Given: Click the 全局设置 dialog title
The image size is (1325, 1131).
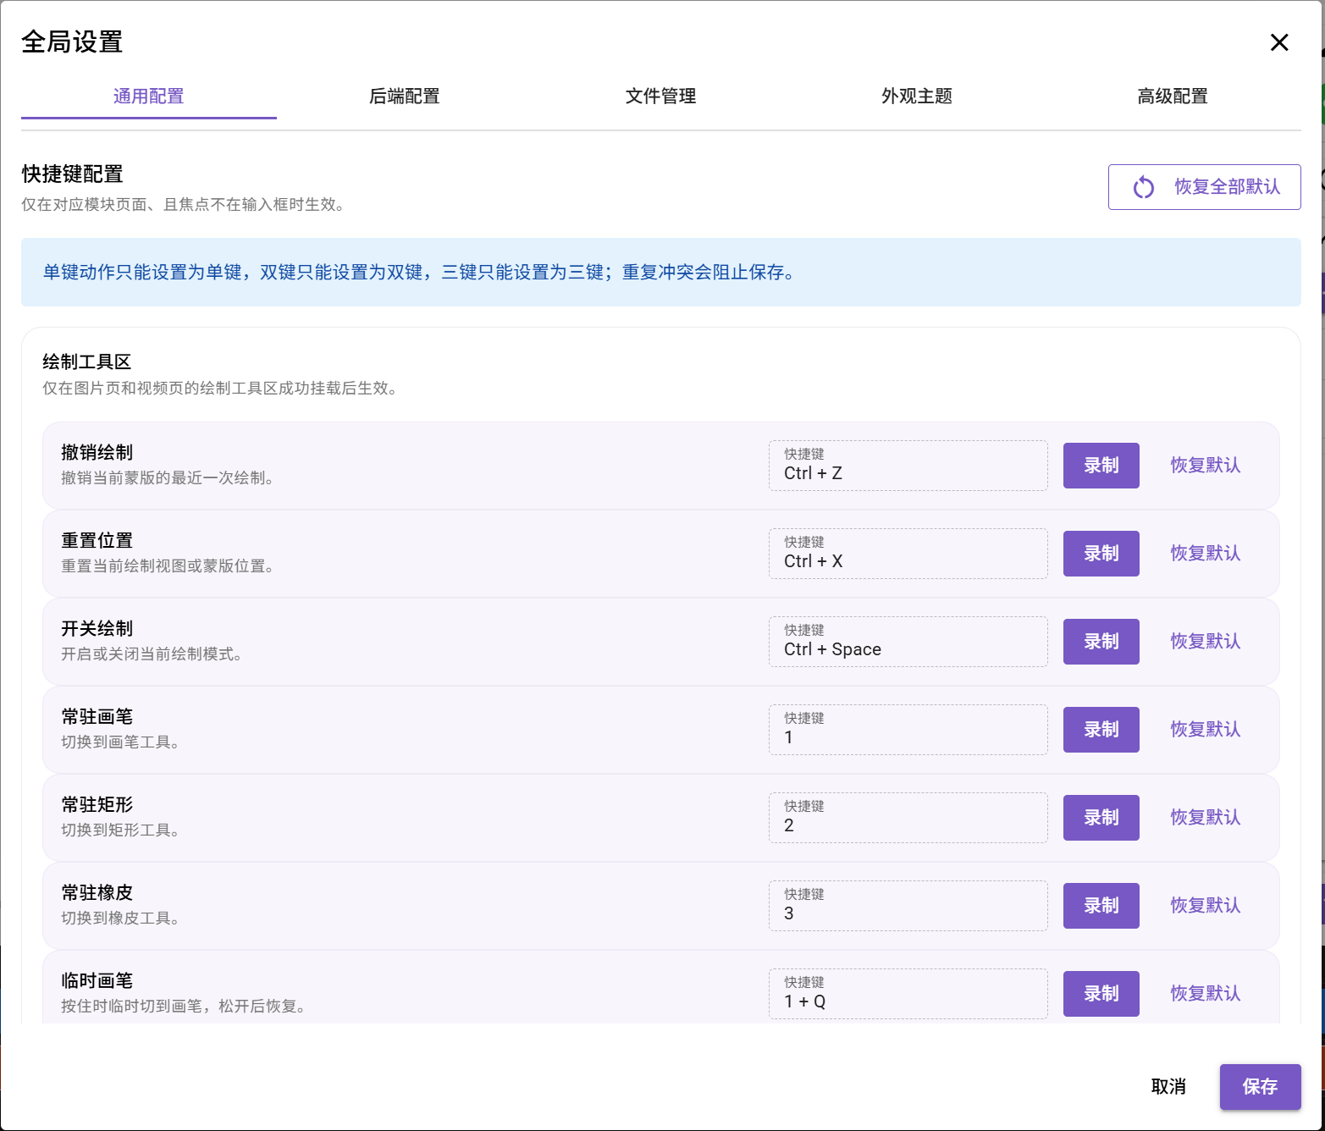Looking at the screenshot, I should 72,42.
